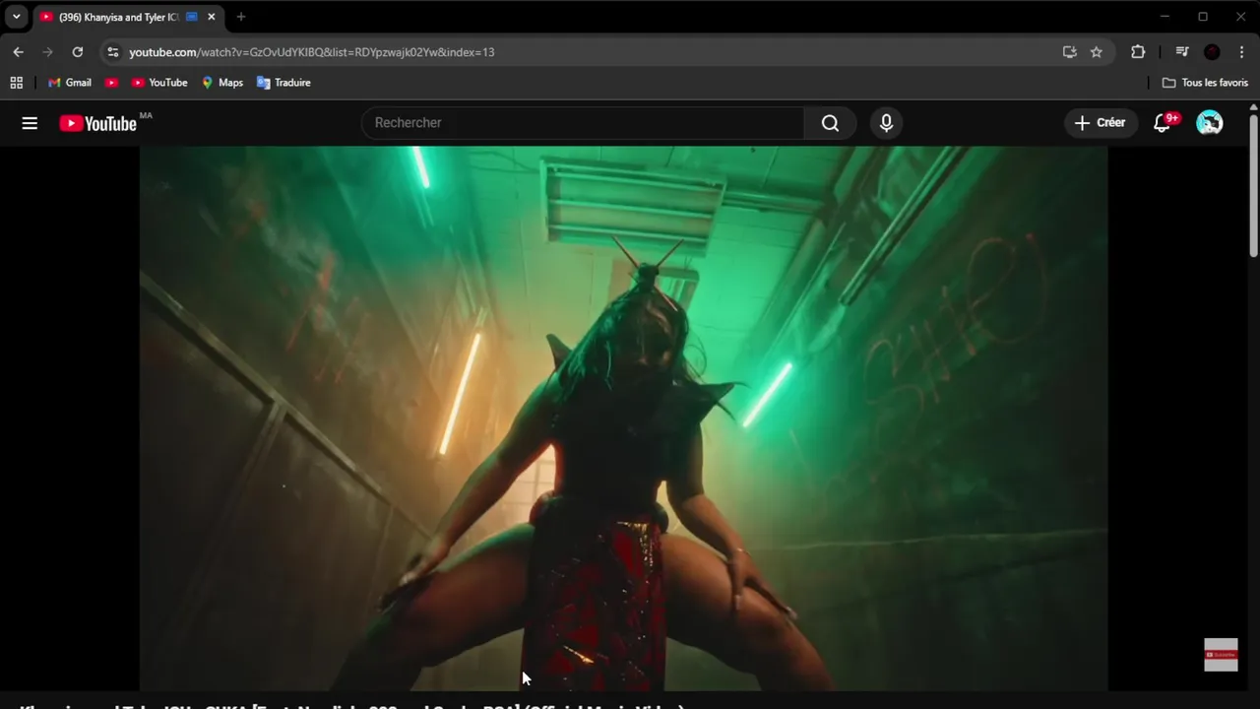This screenshot has width=1260, height=709.
Task: Go to the YouTube home logo
Action: coord(98,123)
